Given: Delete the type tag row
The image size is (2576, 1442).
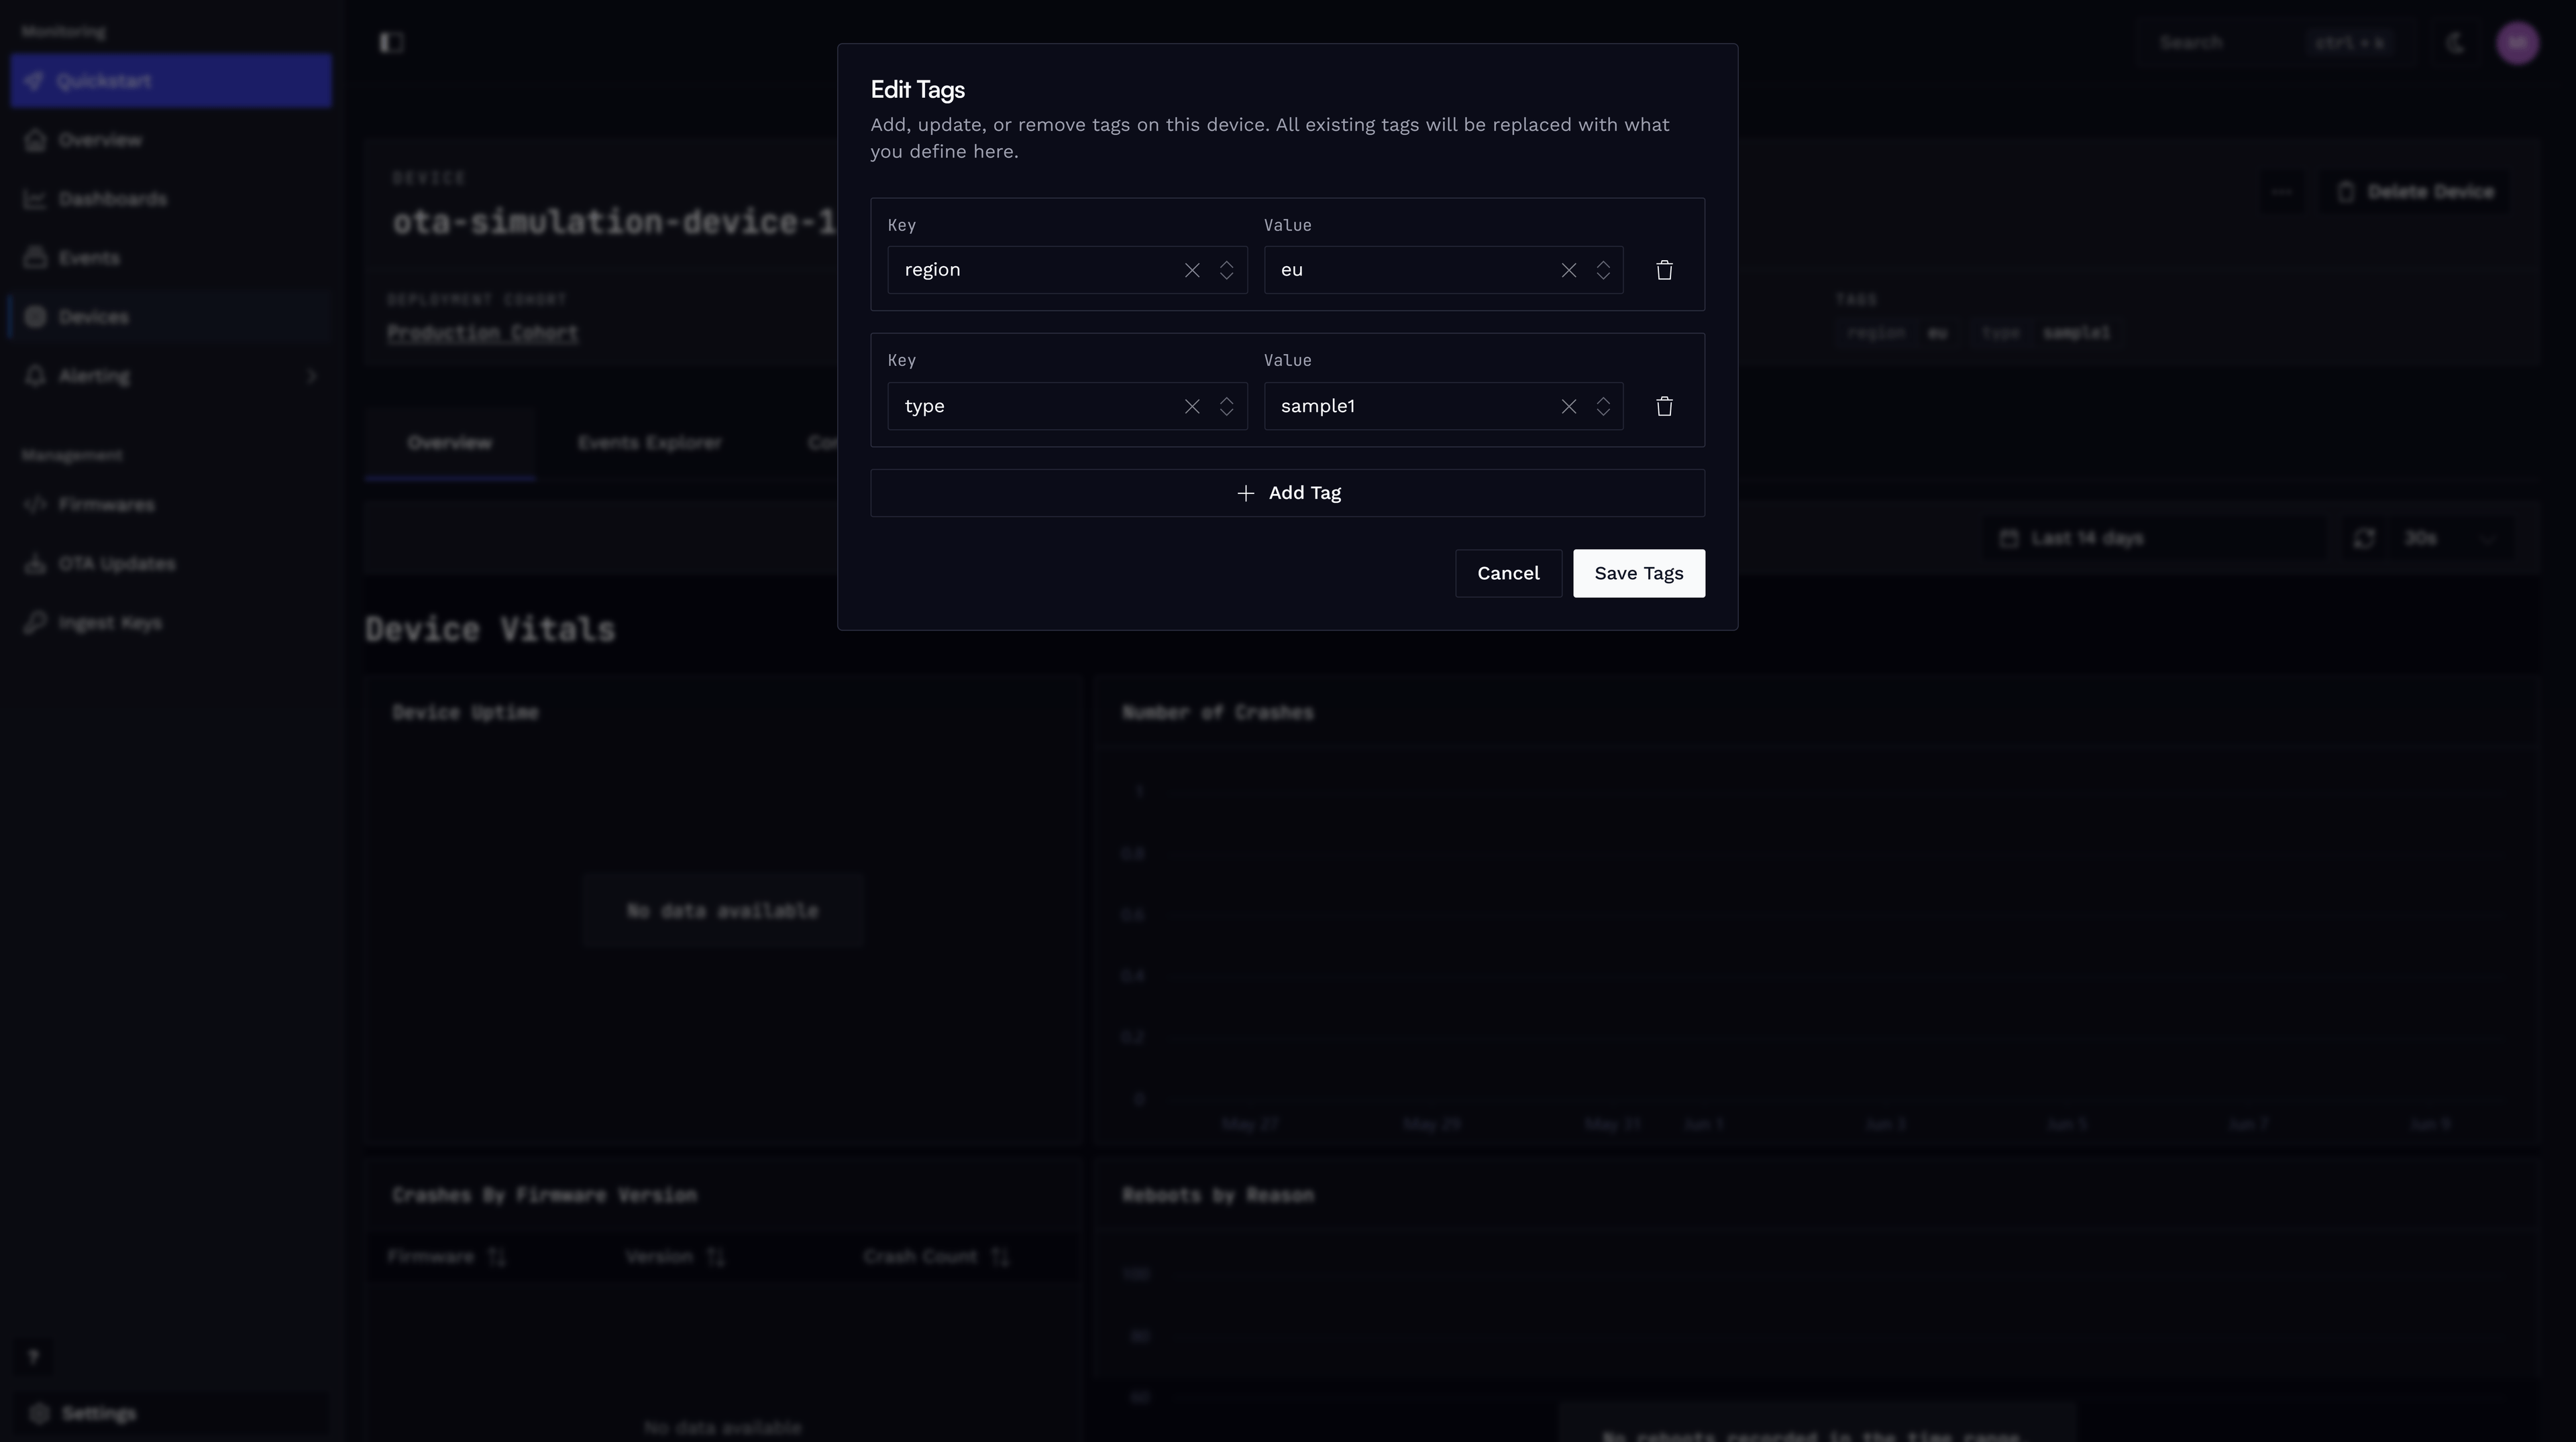Looking at the screenshot, I should (x=1664, y=407).
